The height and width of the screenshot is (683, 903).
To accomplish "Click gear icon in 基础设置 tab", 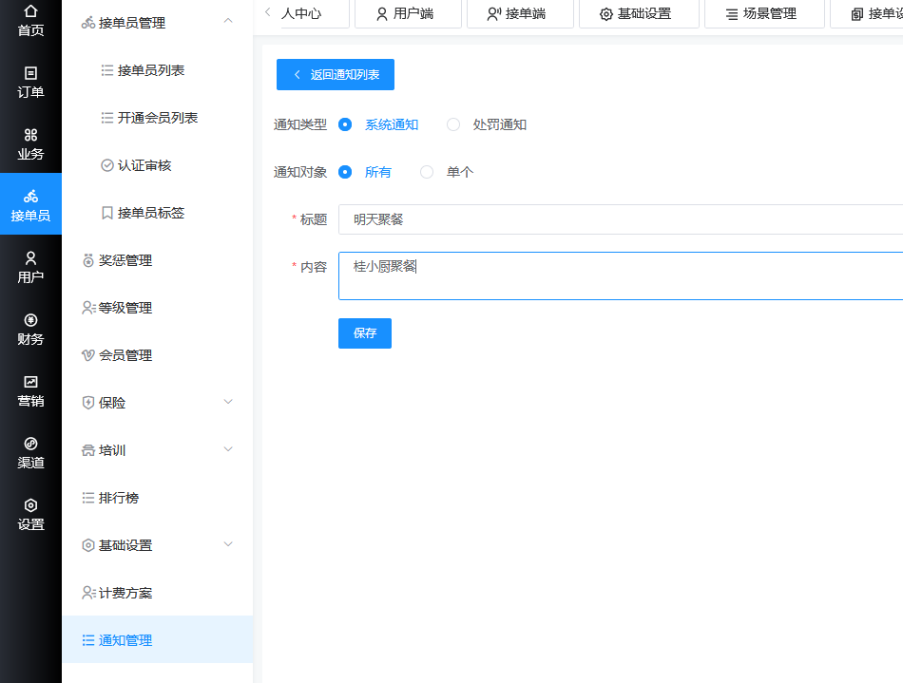I will 606,14.
